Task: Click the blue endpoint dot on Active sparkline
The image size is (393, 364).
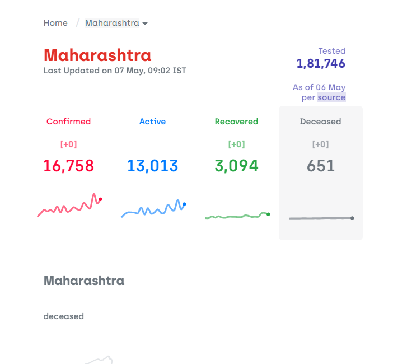Action: [x=184, y=204]
